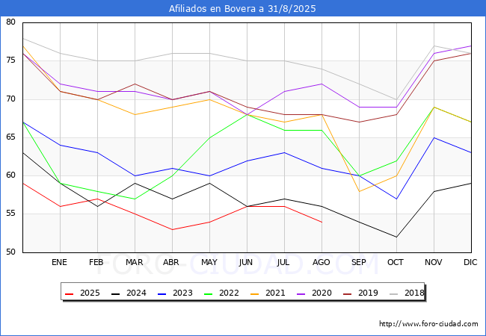
Task: Click the MAR month axis label
Action: (x=134, y=262)
